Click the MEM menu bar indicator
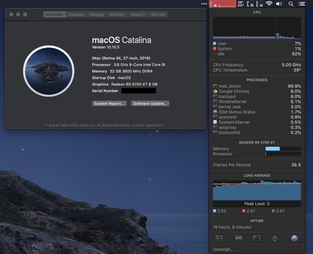Image resolution: width=313 pixels, height=254 pixels. [250, 3]
